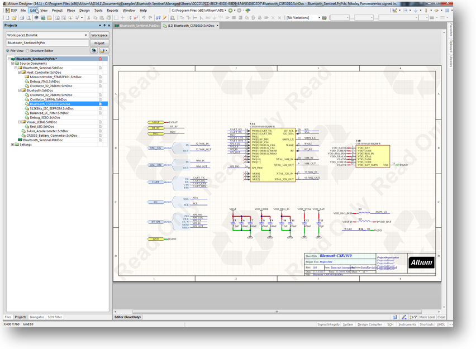The width and height of the screenshot is (476, 349).
Task: Select the File View radio button
Action: pos(8,51)
